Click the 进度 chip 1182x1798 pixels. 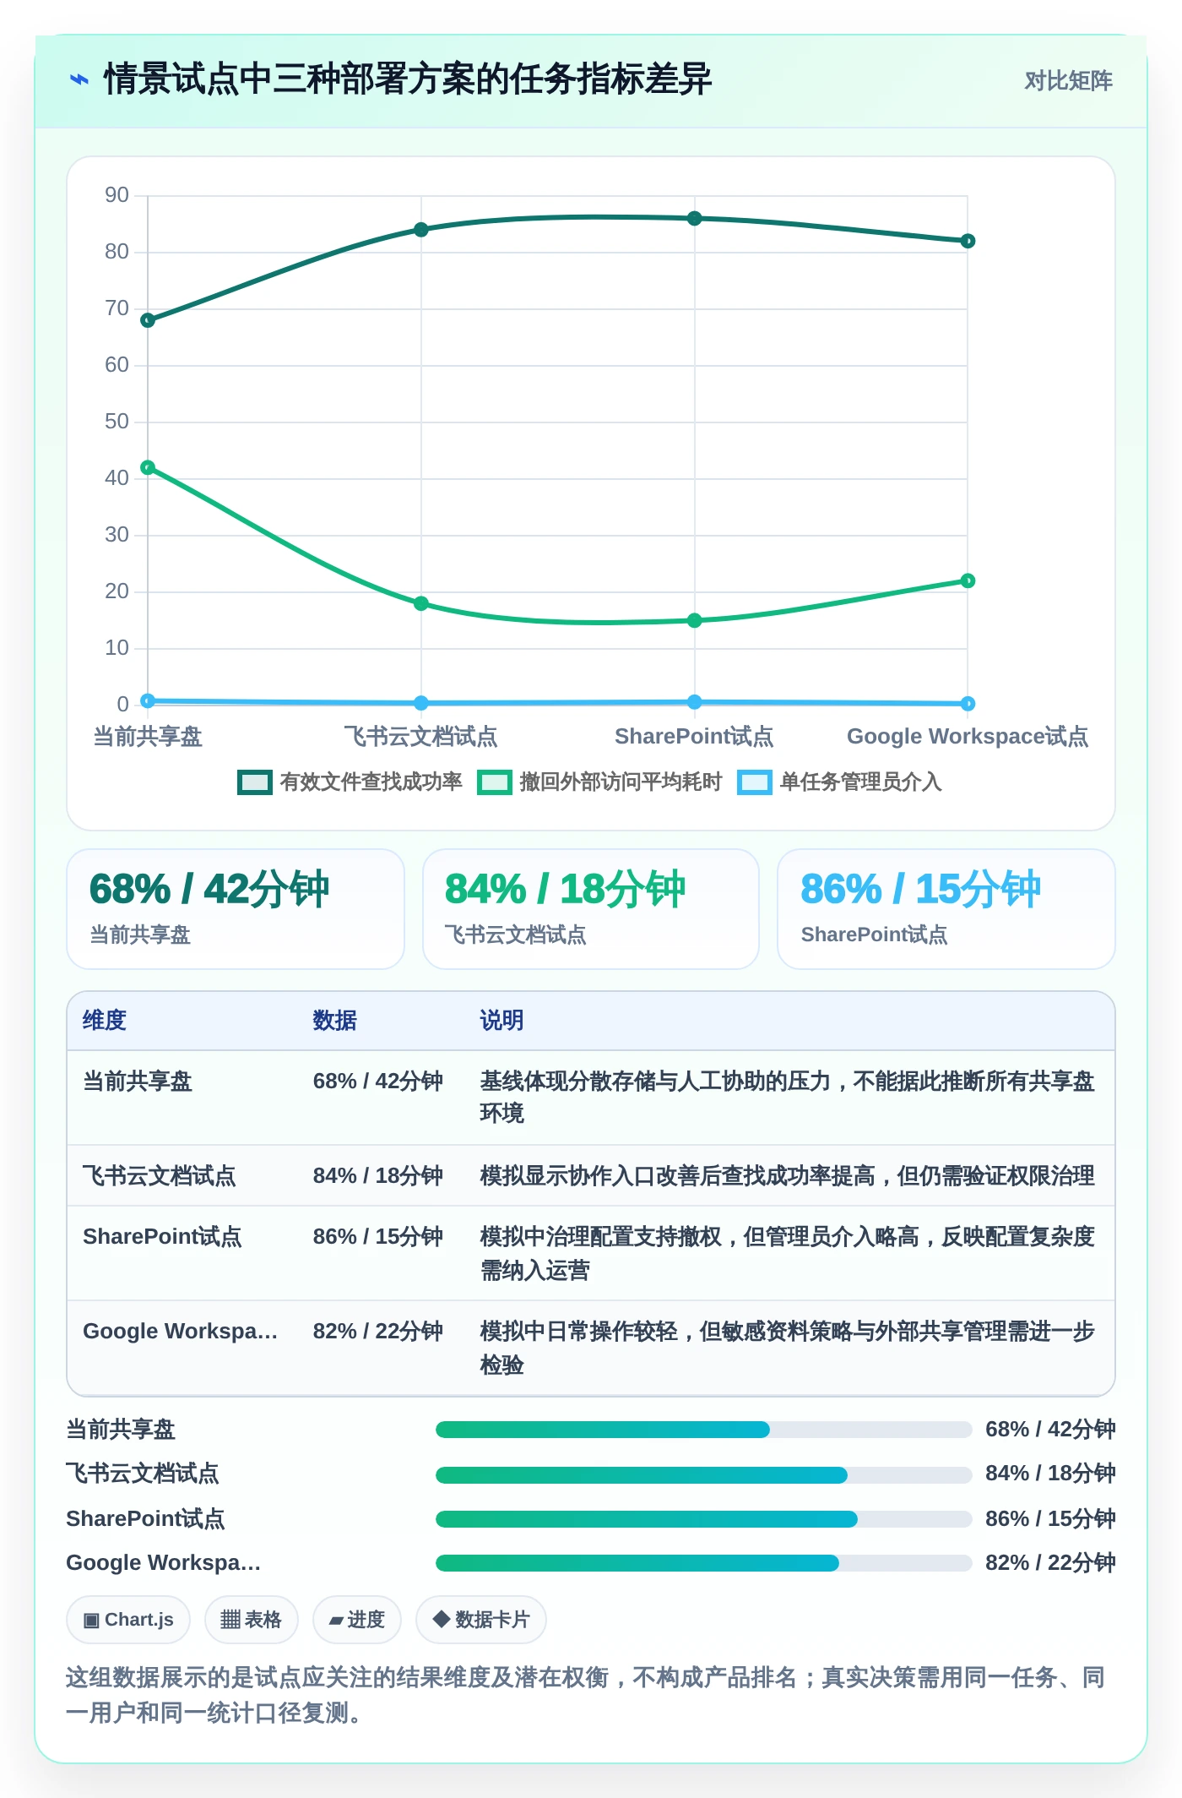[x=356, y=1620]
